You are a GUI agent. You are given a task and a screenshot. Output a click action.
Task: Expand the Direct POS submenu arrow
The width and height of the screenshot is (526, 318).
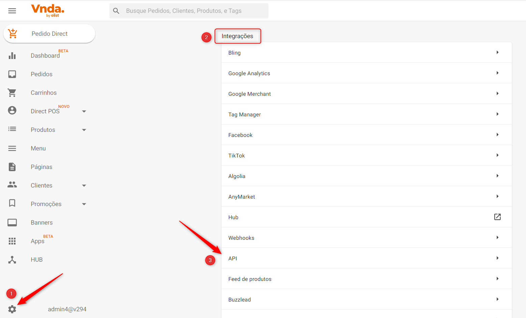tap(84, 111)
